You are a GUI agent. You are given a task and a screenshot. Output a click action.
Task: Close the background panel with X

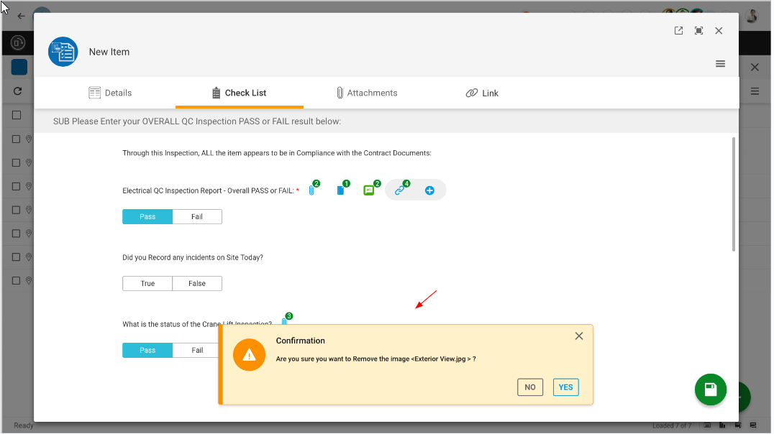tap(755, 67)
